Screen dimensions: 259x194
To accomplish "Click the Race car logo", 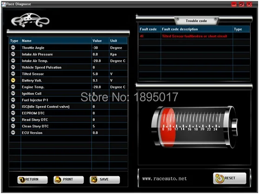I will coord(30,20).
